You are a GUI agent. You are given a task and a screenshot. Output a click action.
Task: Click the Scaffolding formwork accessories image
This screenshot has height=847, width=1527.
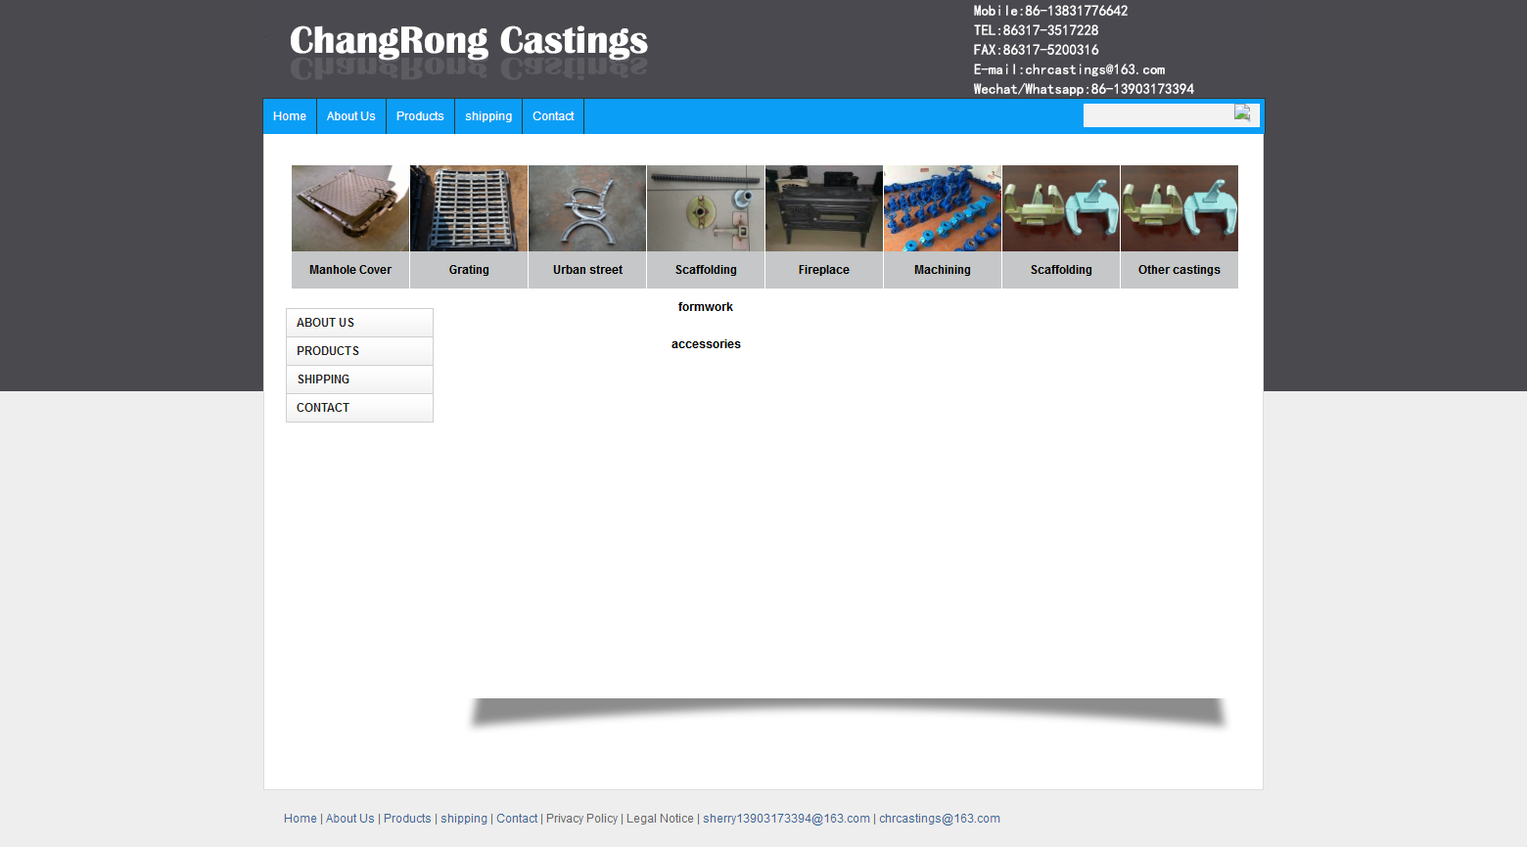pos(706,208)
